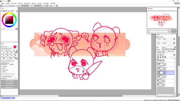The image size is (180, 101).
Task: Select the Hand pan tool
Action: tap(8, 49)
